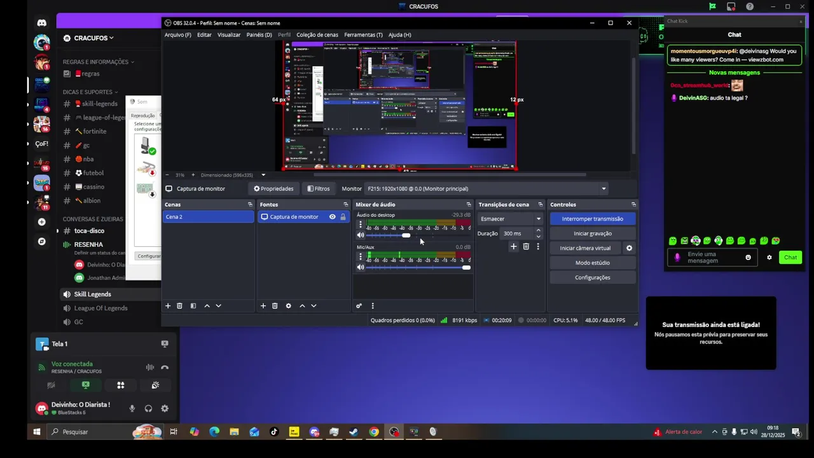Move source down arrow in Fontes toolbar
The width and height of the screenshot is (814, 458).
[314, 306]
